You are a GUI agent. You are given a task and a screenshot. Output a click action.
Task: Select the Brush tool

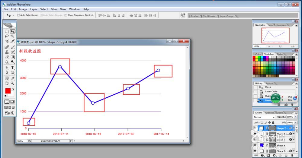pos(13,47)
